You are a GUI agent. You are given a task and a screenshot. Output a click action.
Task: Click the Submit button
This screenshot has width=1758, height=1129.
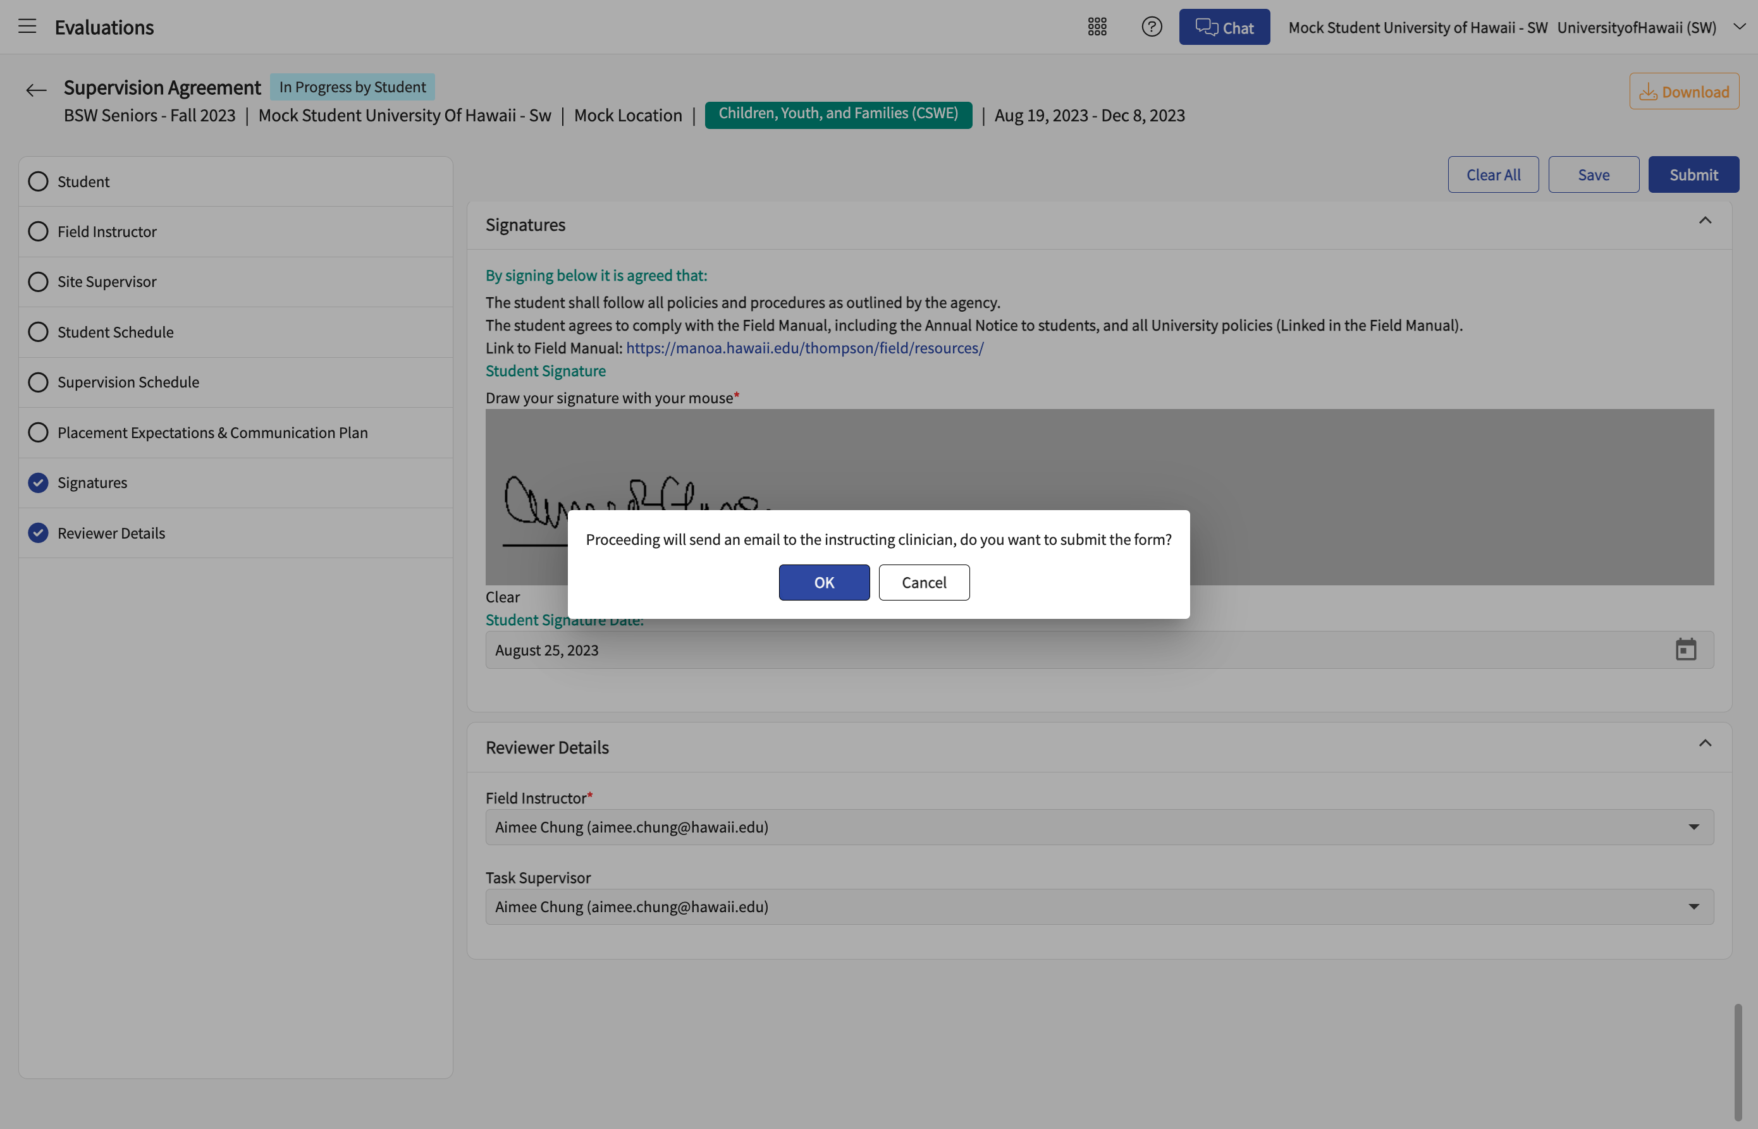point(1693,174)
